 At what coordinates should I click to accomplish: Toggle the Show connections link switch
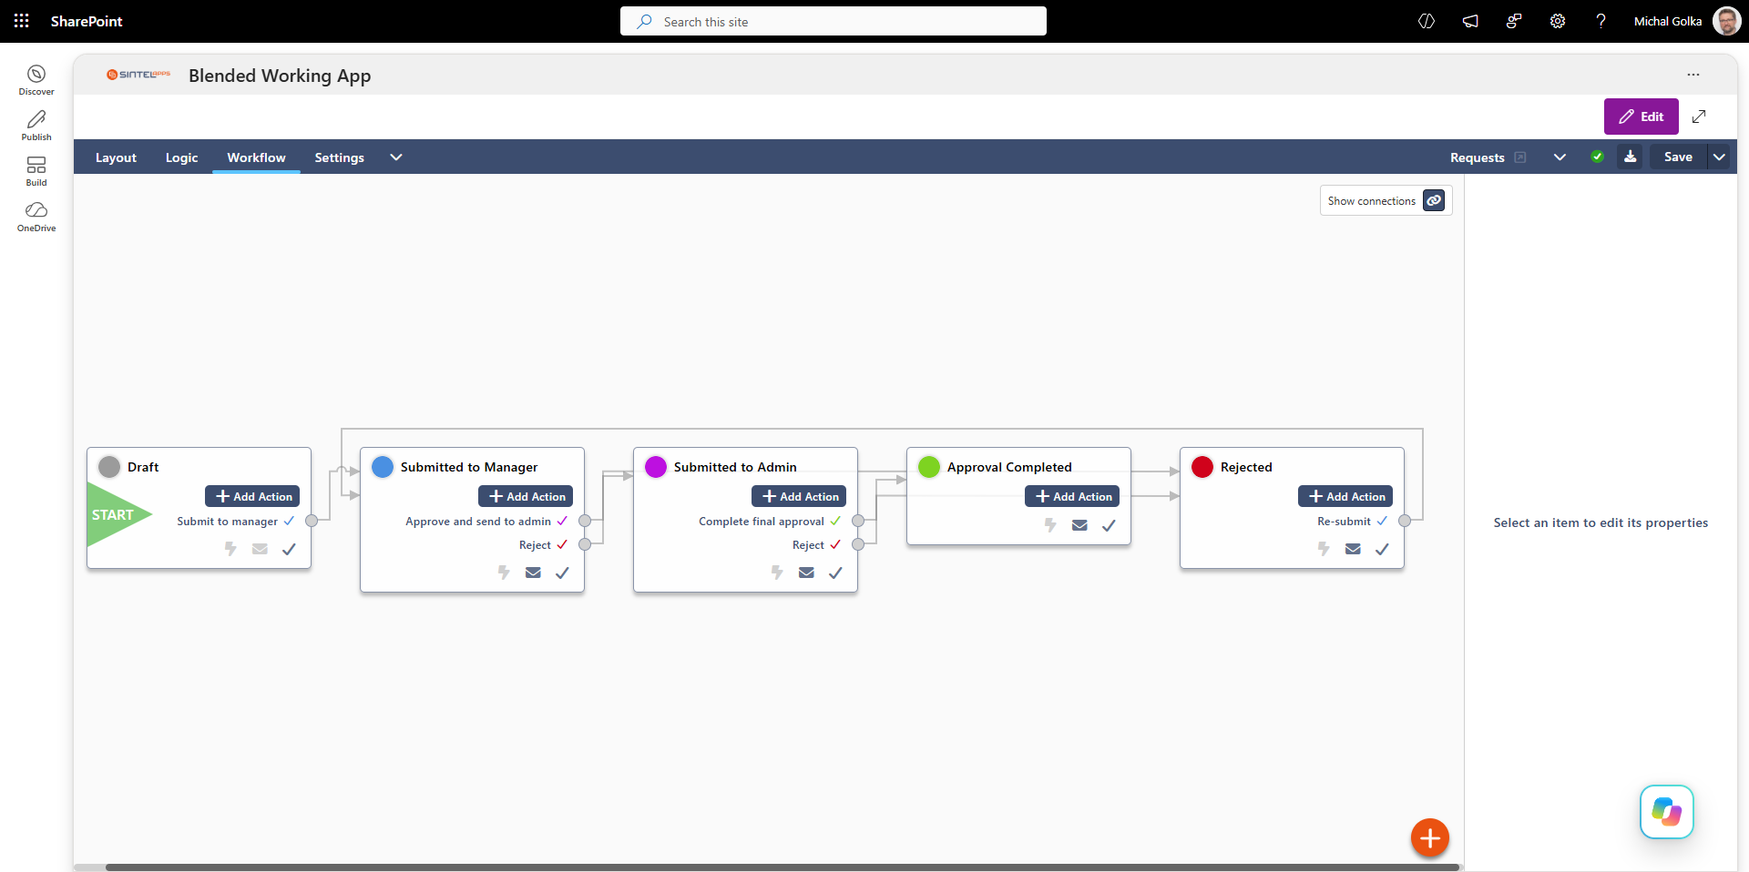click(1434, 200)
